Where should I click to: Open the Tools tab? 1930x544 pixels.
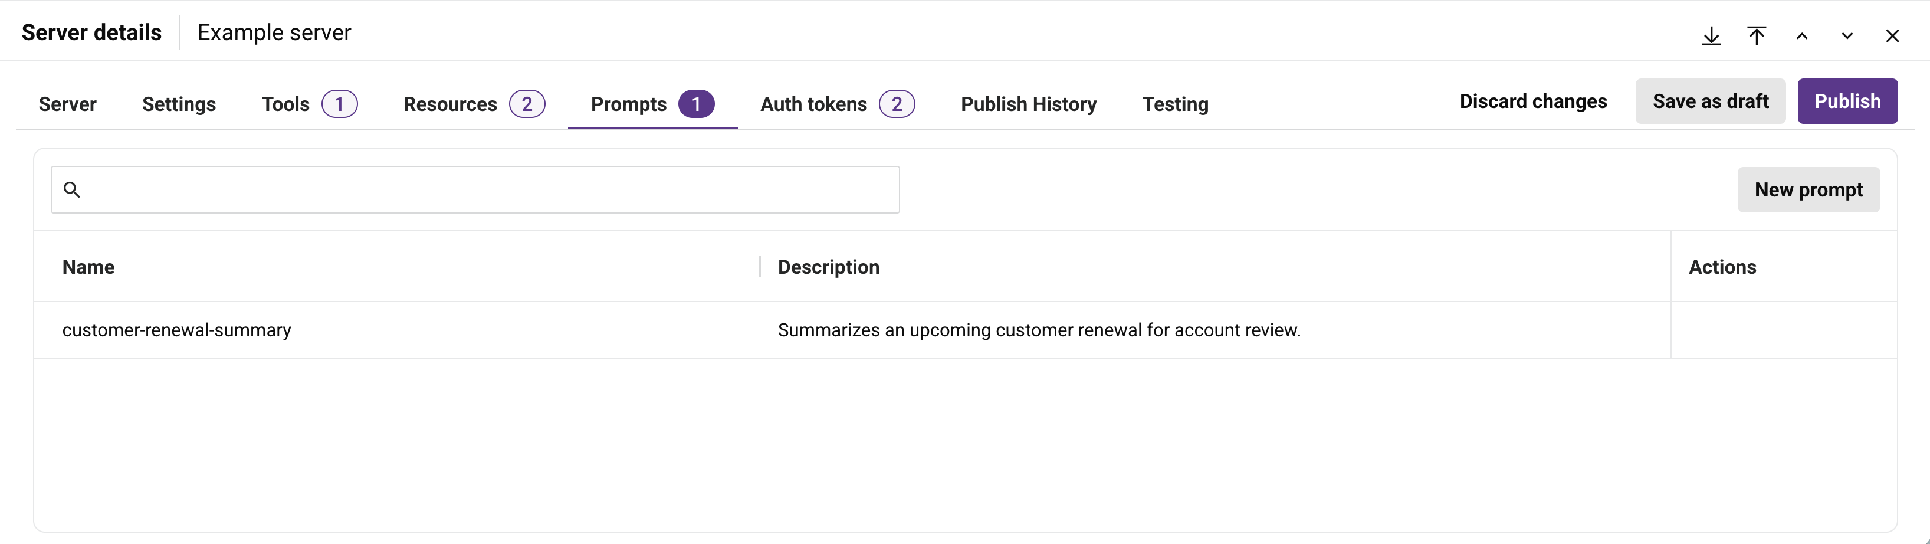[x=310, y=104]
